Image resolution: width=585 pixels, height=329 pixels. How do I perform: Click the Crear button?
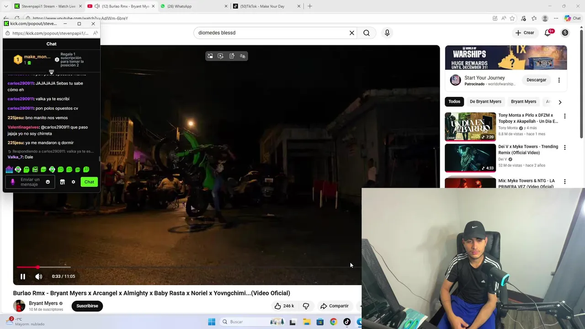click(525, 33)
